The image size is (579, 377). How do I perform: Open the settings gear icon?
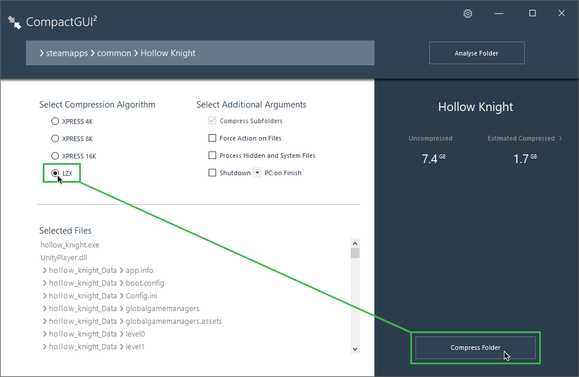[467, 14]
